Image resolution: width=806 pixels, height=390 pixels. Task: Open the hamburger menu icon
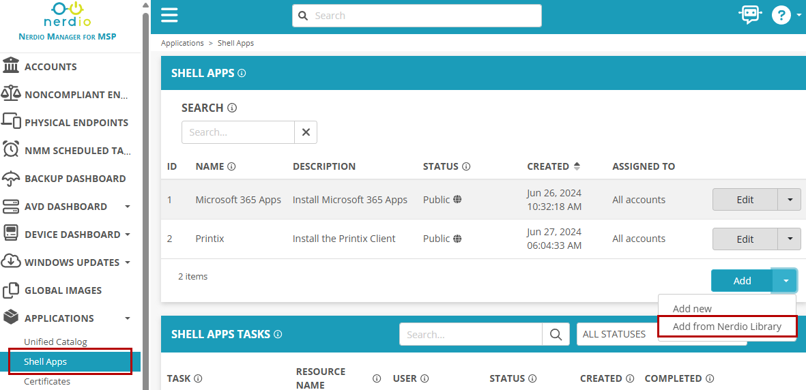169,16
